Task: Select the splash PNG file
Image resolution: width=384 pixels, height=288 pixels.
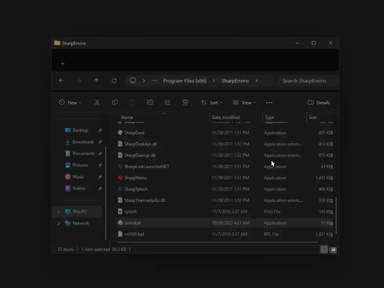Action: pos(225,211)
